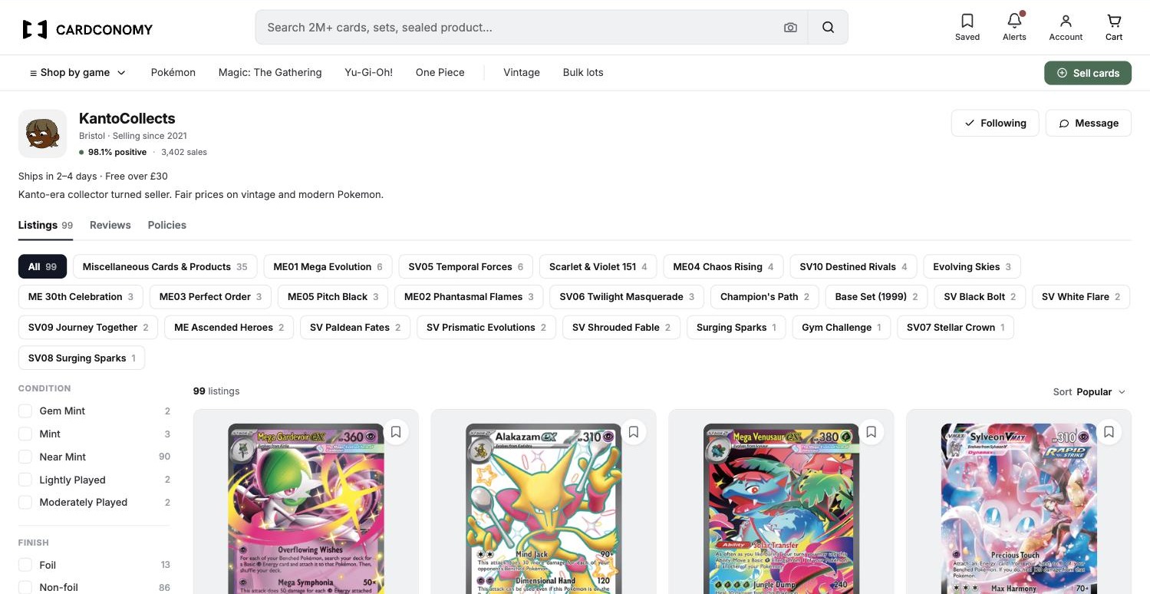Open the Cart icon
1150x594 pixels.
[x=1114, y=28]
